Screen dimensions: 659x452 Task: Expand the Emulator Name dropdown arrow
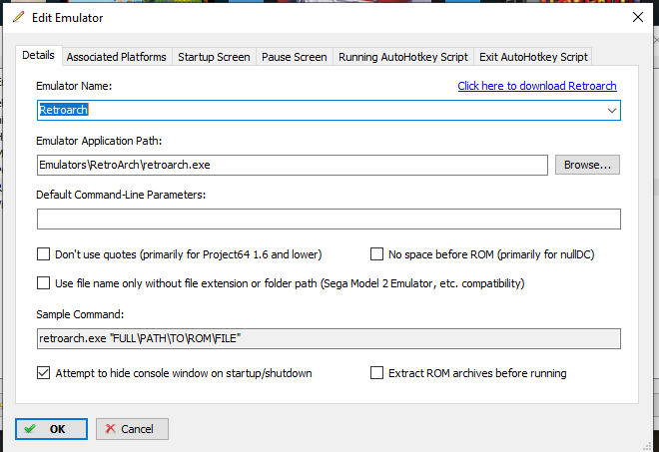click(x=611, y=110)
